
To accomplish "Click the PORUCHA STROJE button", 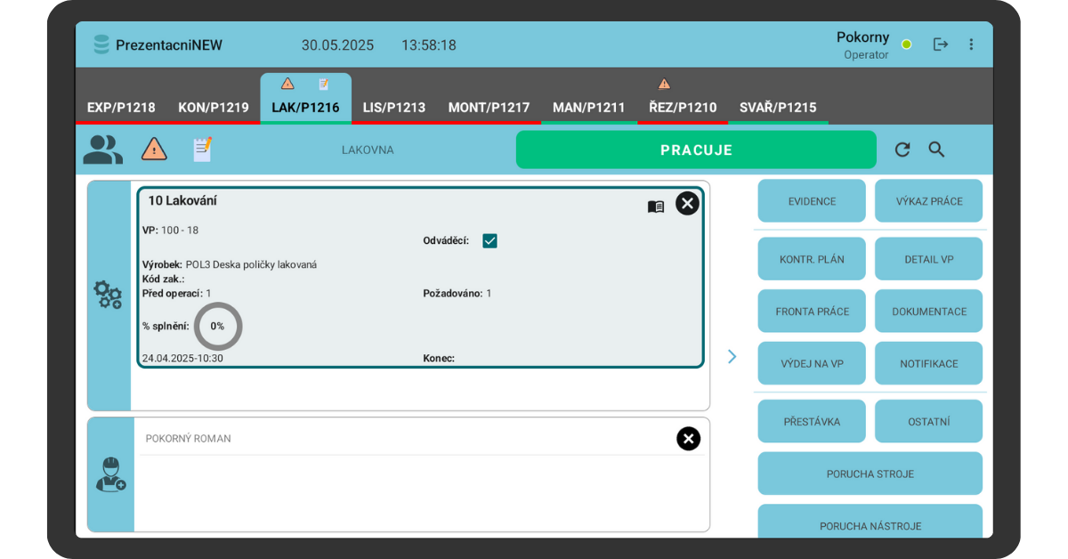I will click(870, 474).
